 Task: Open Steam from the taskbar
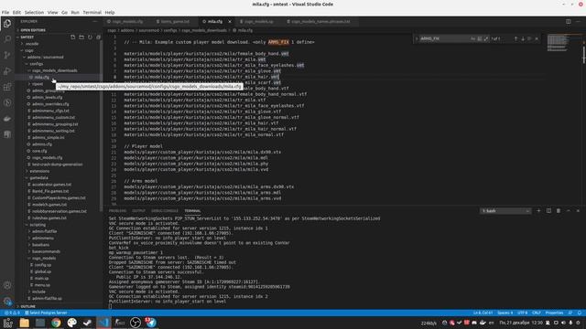88,323
